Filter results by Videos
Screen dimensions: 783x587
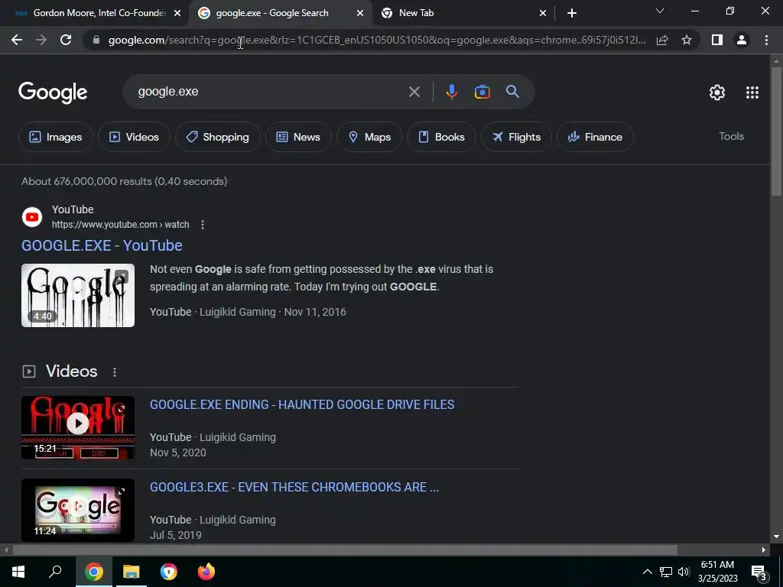pos(134,137)
